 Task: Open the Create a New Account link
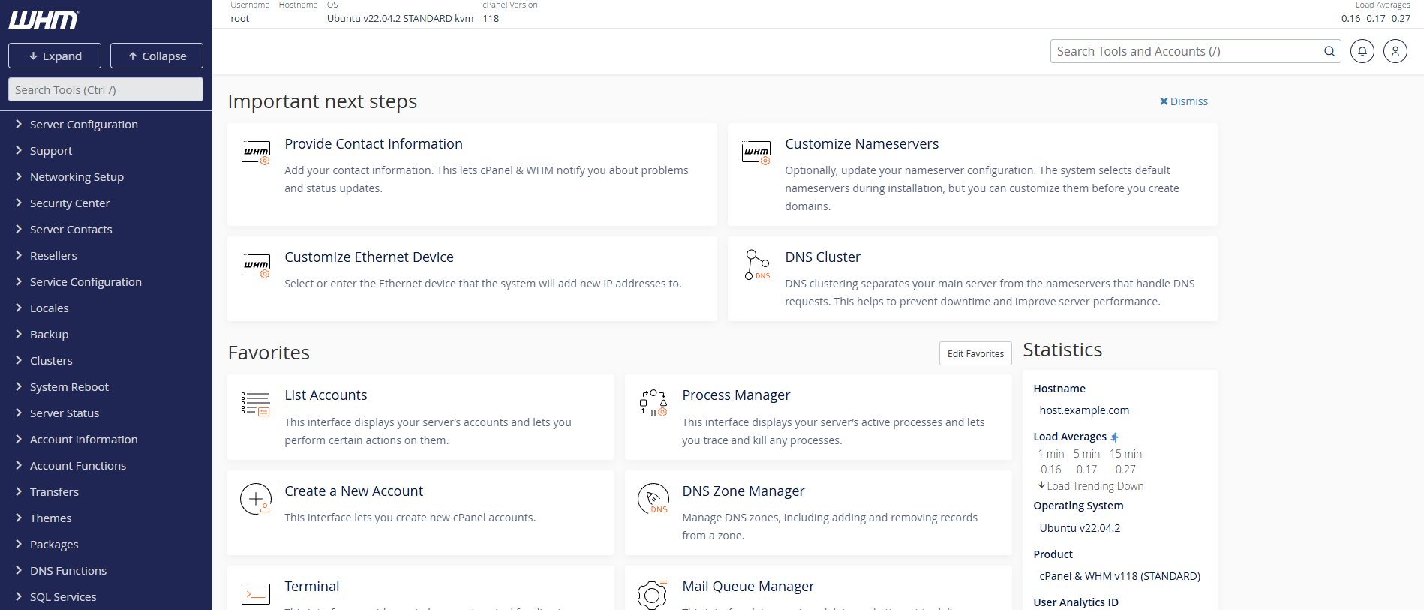tap(353, 491)
